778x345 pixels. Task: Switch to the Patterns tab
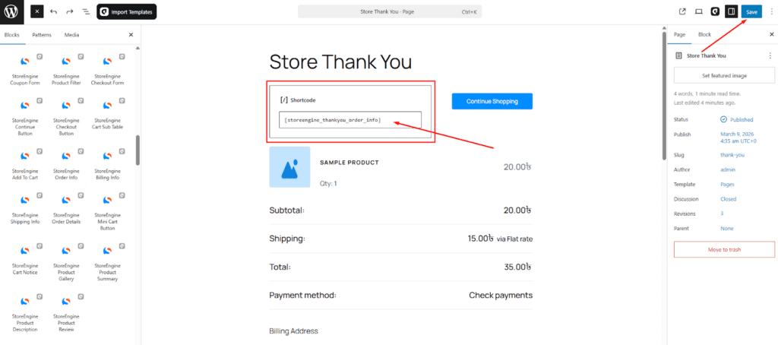click(42, 35)
